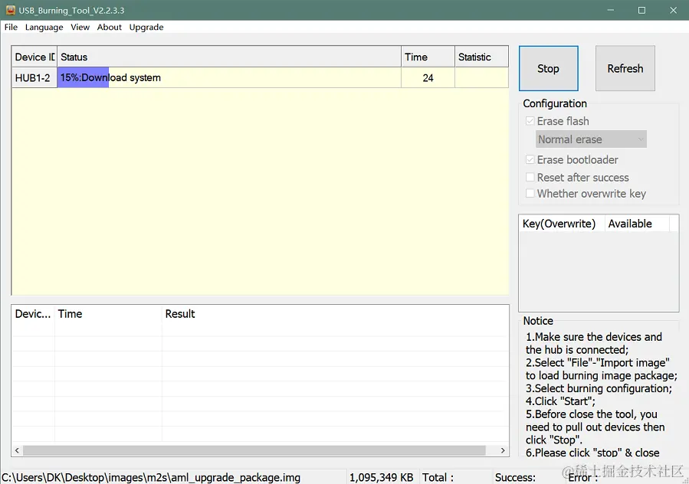Open the View menu
The height and width of the screenshot is (484, 689).
(80, 28)
